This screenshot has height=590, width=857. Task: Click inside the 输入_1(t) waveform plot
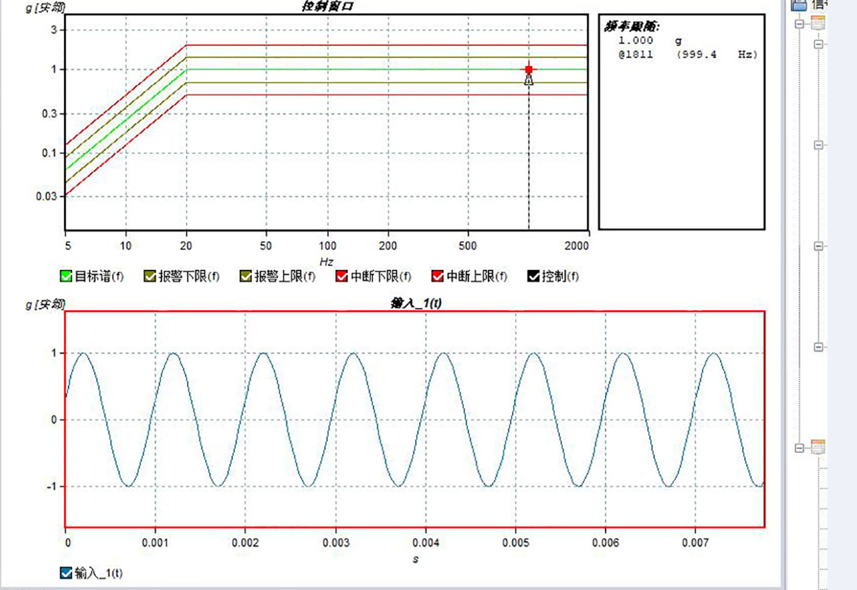click(x=415, y=419)
